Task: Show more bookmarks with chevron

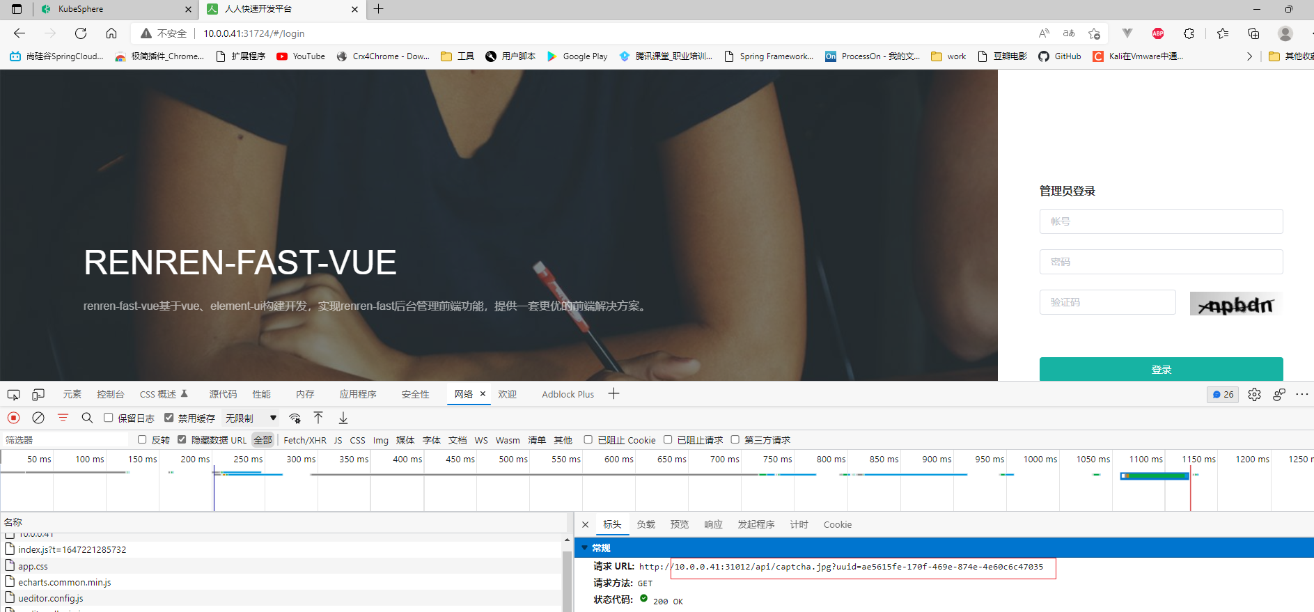Action: [x=1249, y=56]
